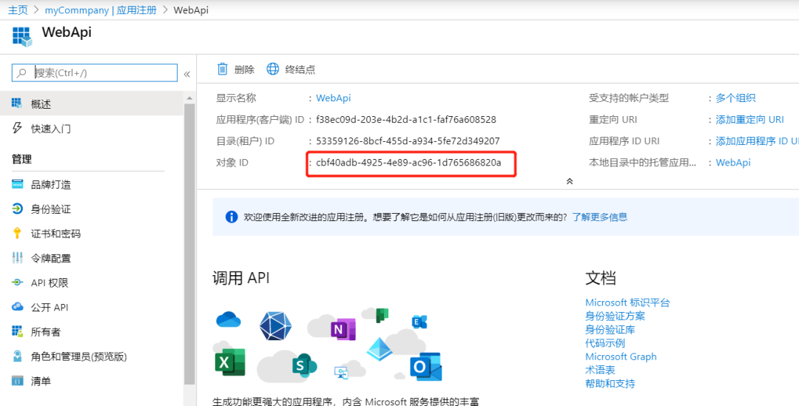Click 添加重定向 URI link
The image size is (799, 406).
[749, 119]
